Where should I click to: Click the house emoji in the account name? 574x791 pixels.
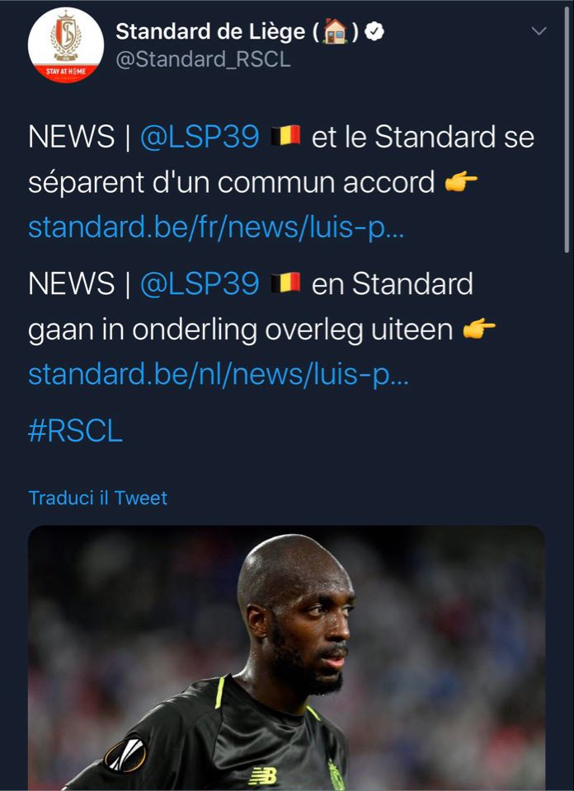(335, 32)
